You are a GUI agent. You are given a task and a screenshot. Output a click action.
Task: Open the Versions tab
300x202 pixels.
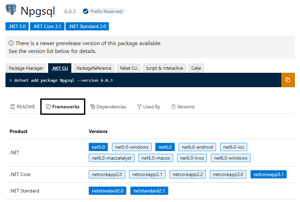pyautogui.click(x=183, y=107)
